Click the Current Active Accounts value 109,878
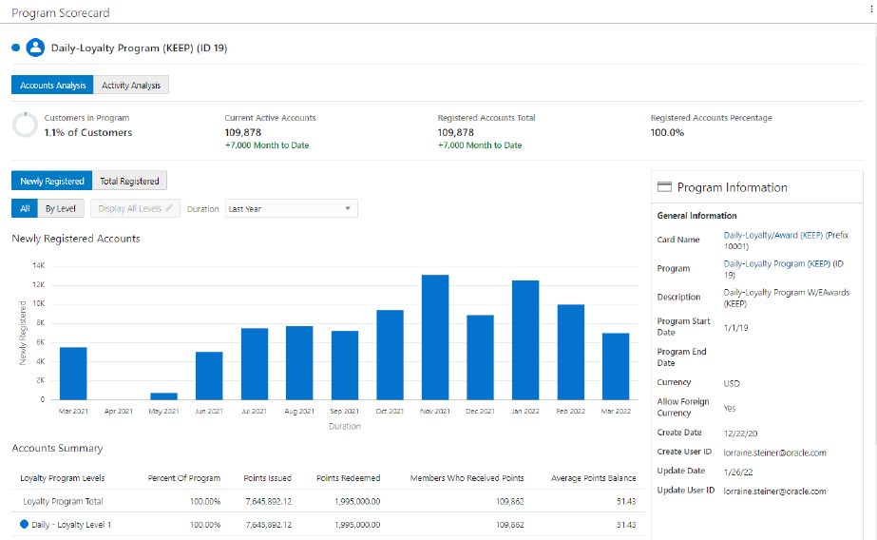The image size is (877, 540). point(243,132)
